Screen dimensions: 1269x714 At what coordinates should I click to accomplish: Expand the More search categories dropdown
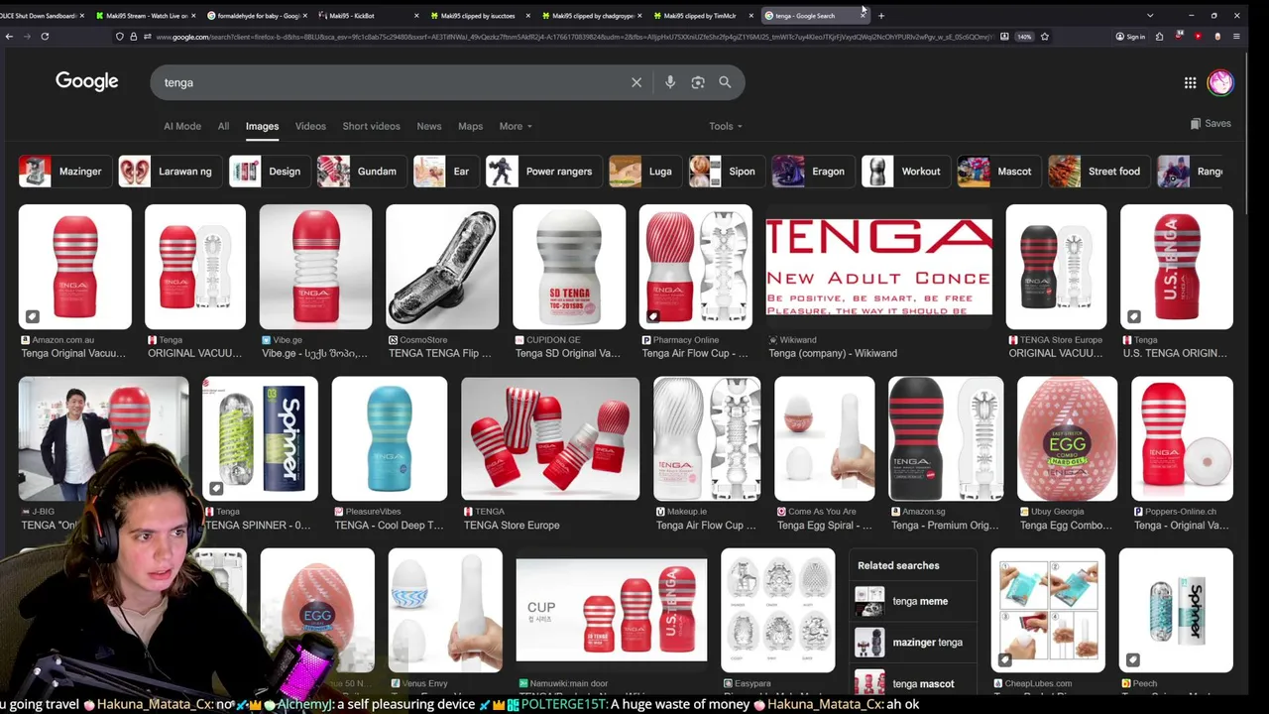(516, 126)
